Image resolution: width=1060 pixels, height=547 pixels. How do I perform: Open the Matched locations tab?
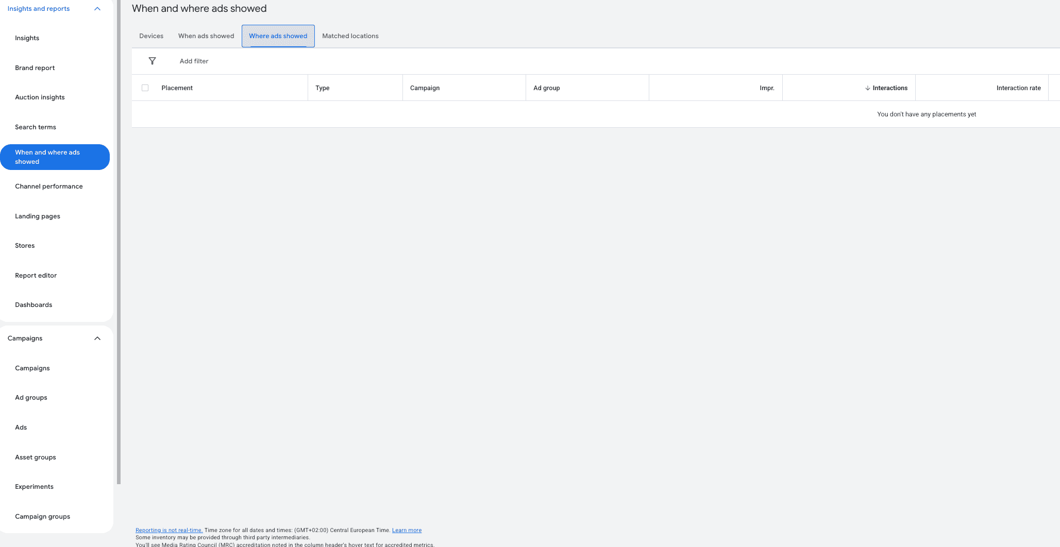[350, 36]
